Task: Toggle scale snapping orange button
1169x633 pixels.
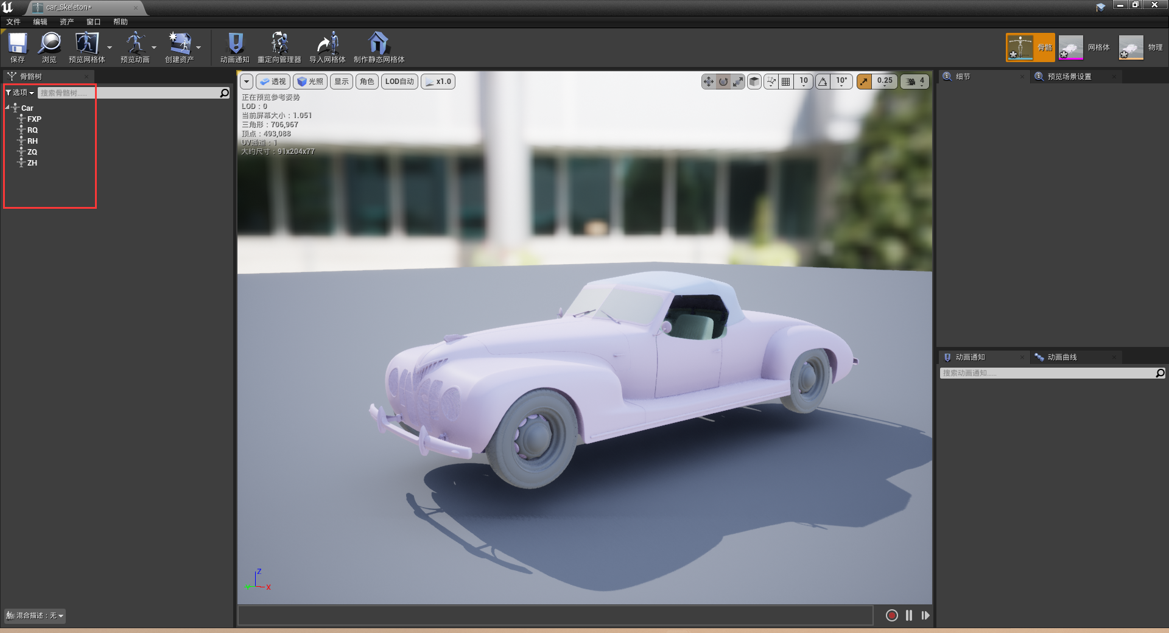Action: [864, 82]
